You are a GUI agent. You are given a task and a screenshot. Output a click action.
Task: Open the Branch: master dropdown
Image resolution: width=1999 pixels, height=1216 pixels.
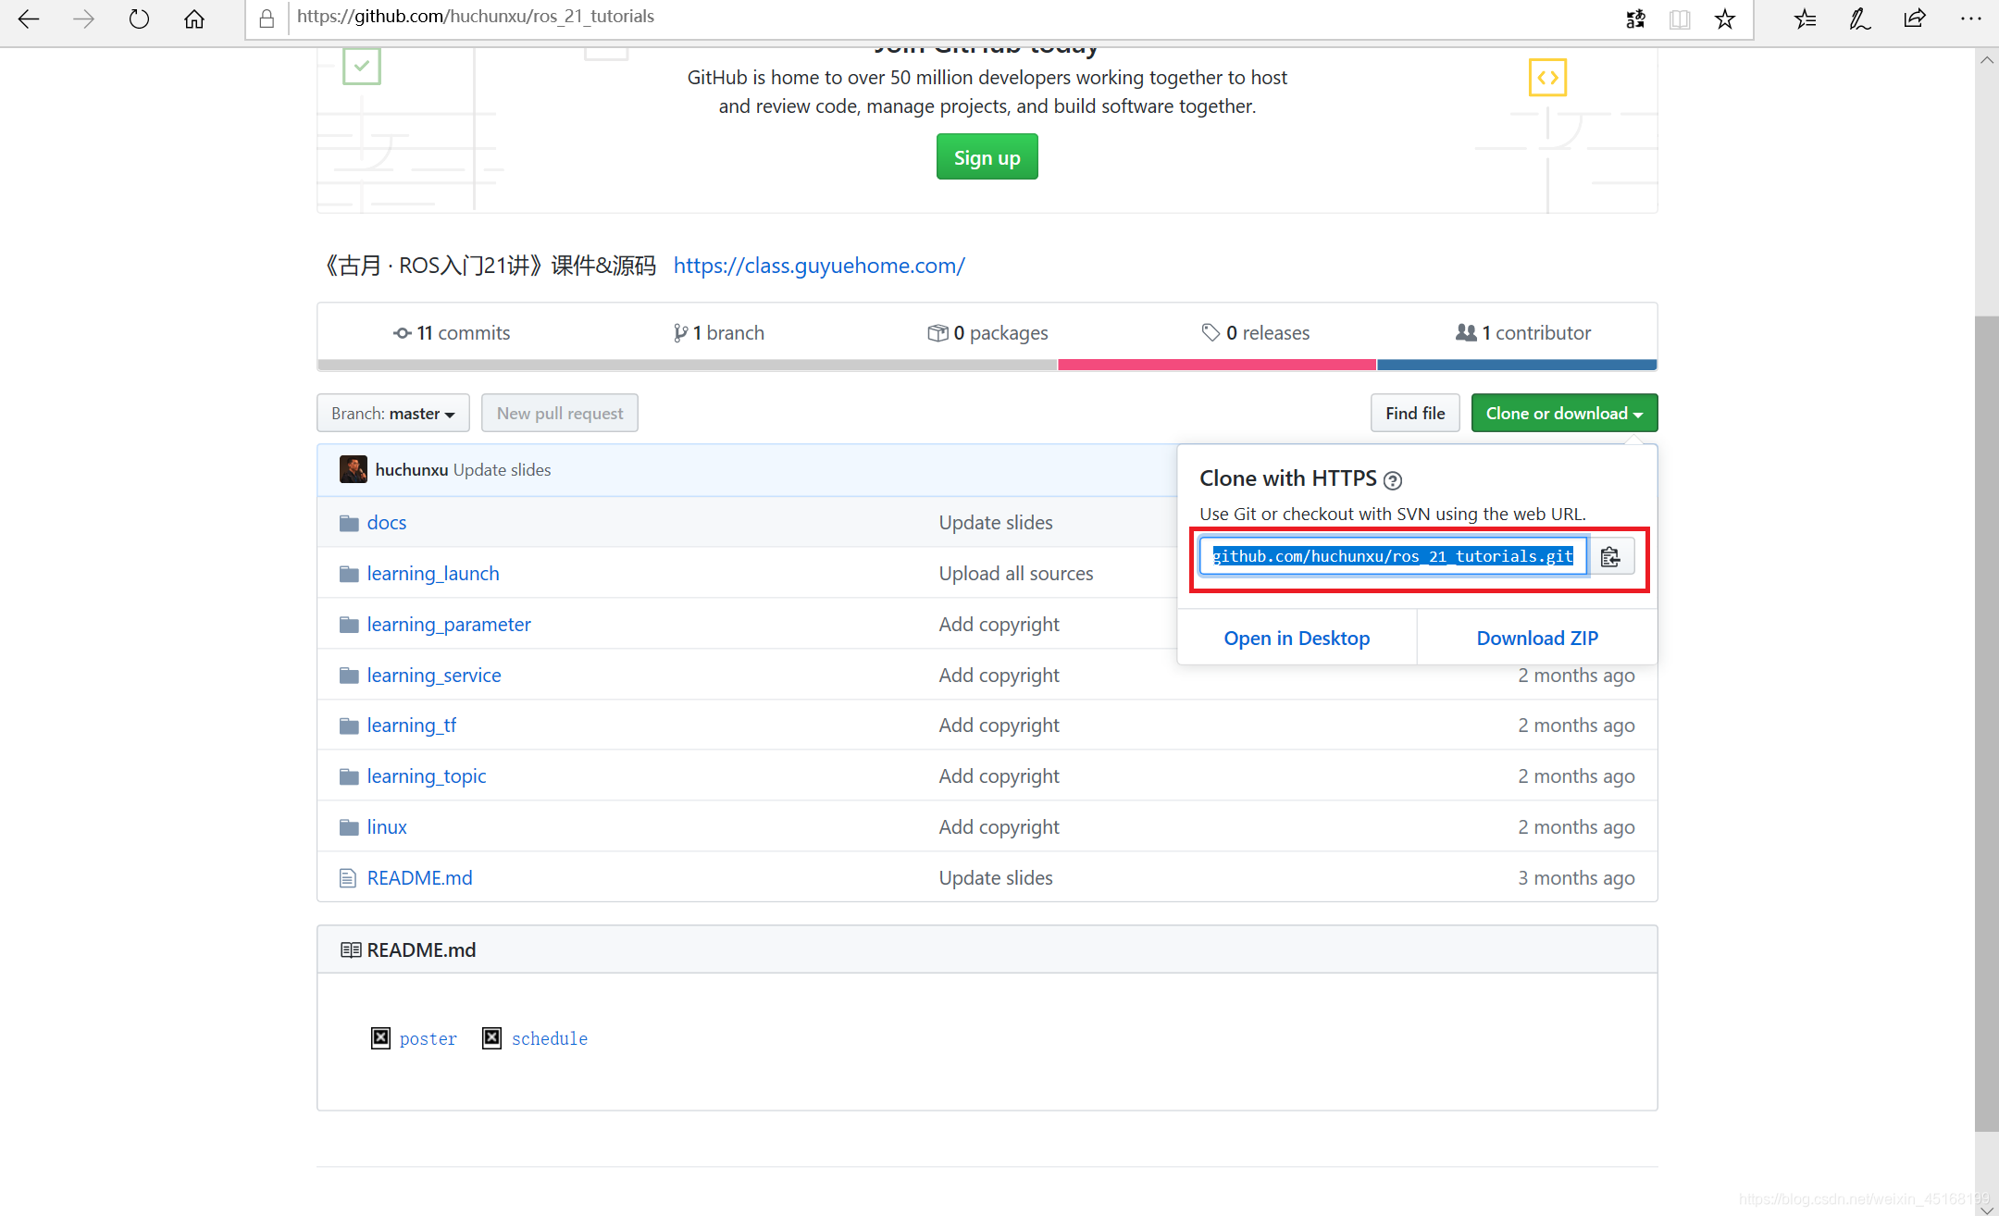point(393,413)
